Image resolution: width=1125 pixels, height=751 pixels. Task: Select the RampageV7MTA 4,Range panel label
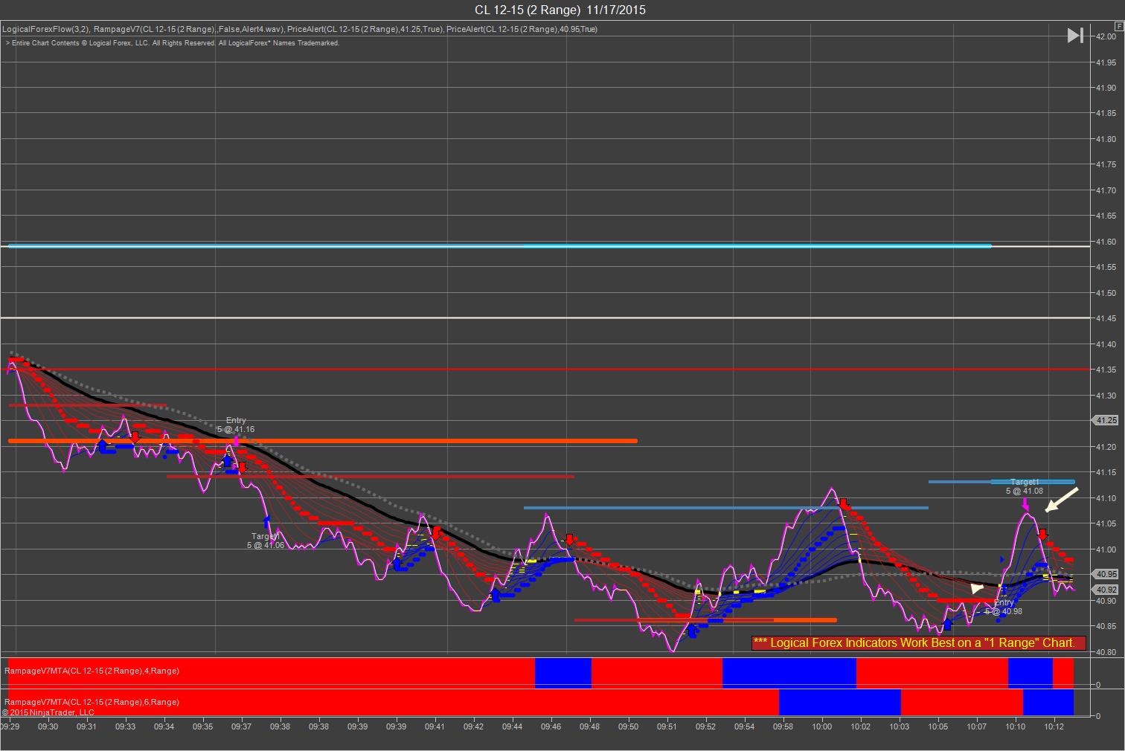tap(92, 671)
